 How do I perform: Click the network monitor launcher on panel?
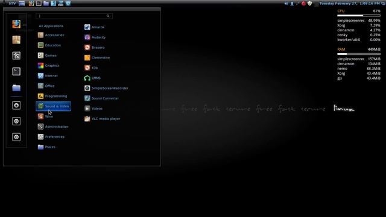pyautogui.click(x=61, y=4)
